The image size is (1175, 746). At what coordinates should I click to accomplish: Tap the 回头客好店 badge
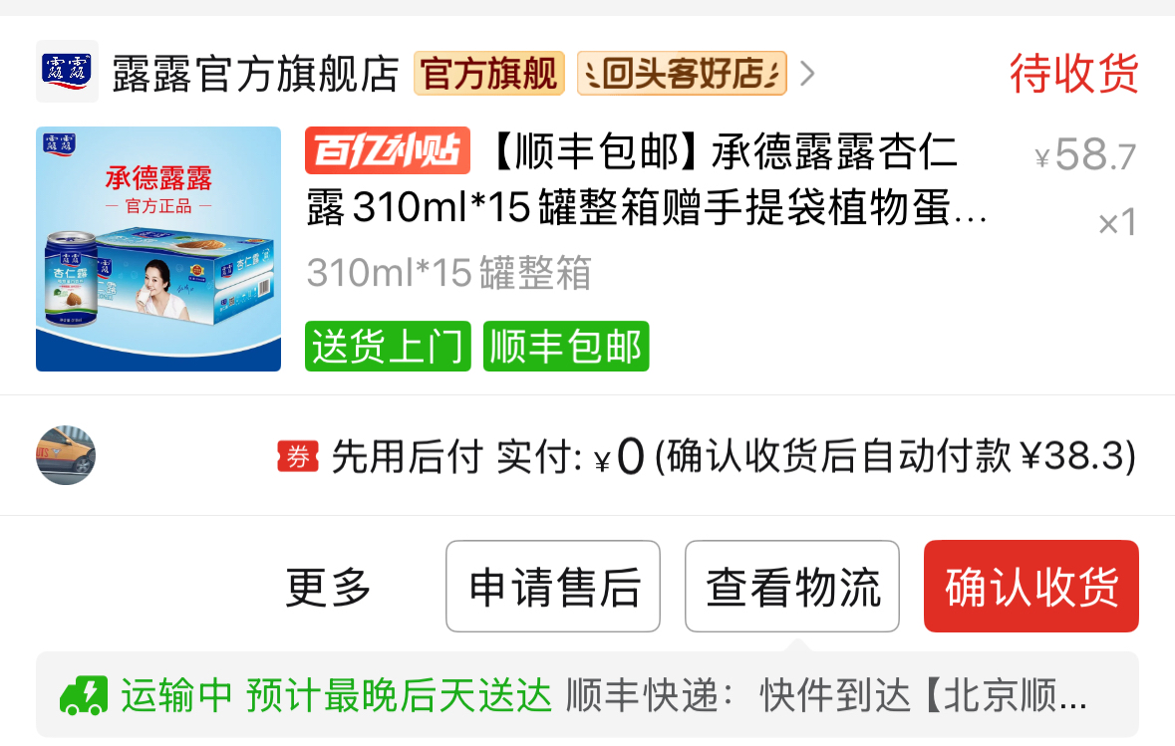coord(682,74)
